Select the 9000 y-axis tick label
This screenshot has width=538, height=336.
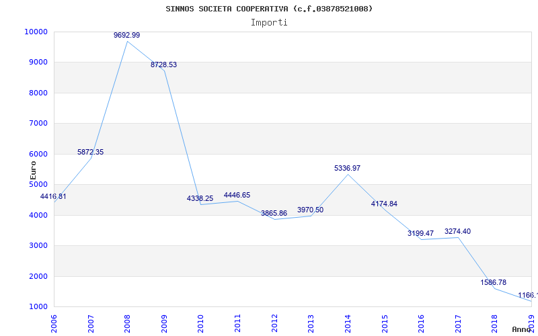pos(38,62)
